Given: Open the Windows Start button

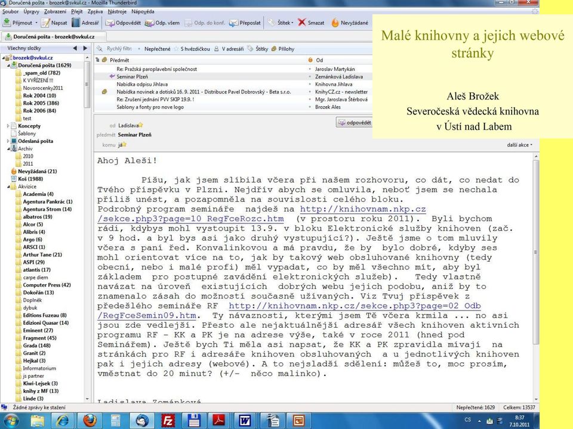Looking at the screenshot, I should (10, 421).
